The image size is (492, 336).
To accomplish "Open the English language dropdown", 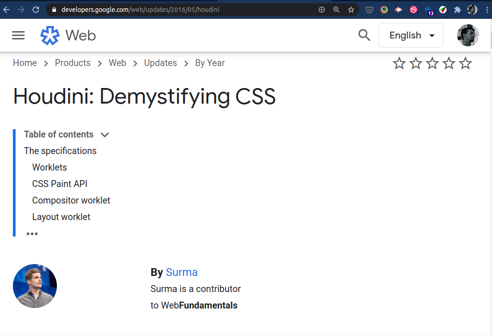I will click(411, 35).
